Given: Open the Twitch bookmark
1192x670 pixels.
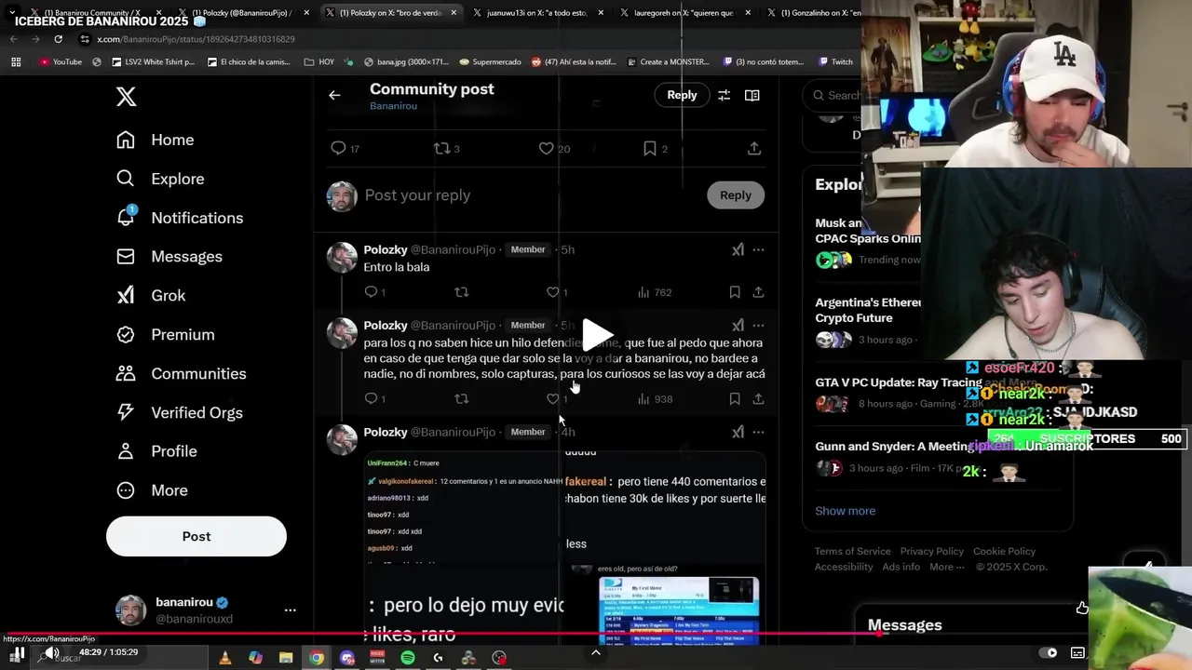Looking at the screenshot, I should (835, 61).
